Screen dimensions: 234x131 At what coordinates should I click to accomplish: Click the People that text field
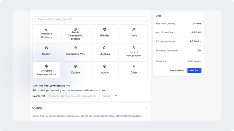click(x=73, y=96)
